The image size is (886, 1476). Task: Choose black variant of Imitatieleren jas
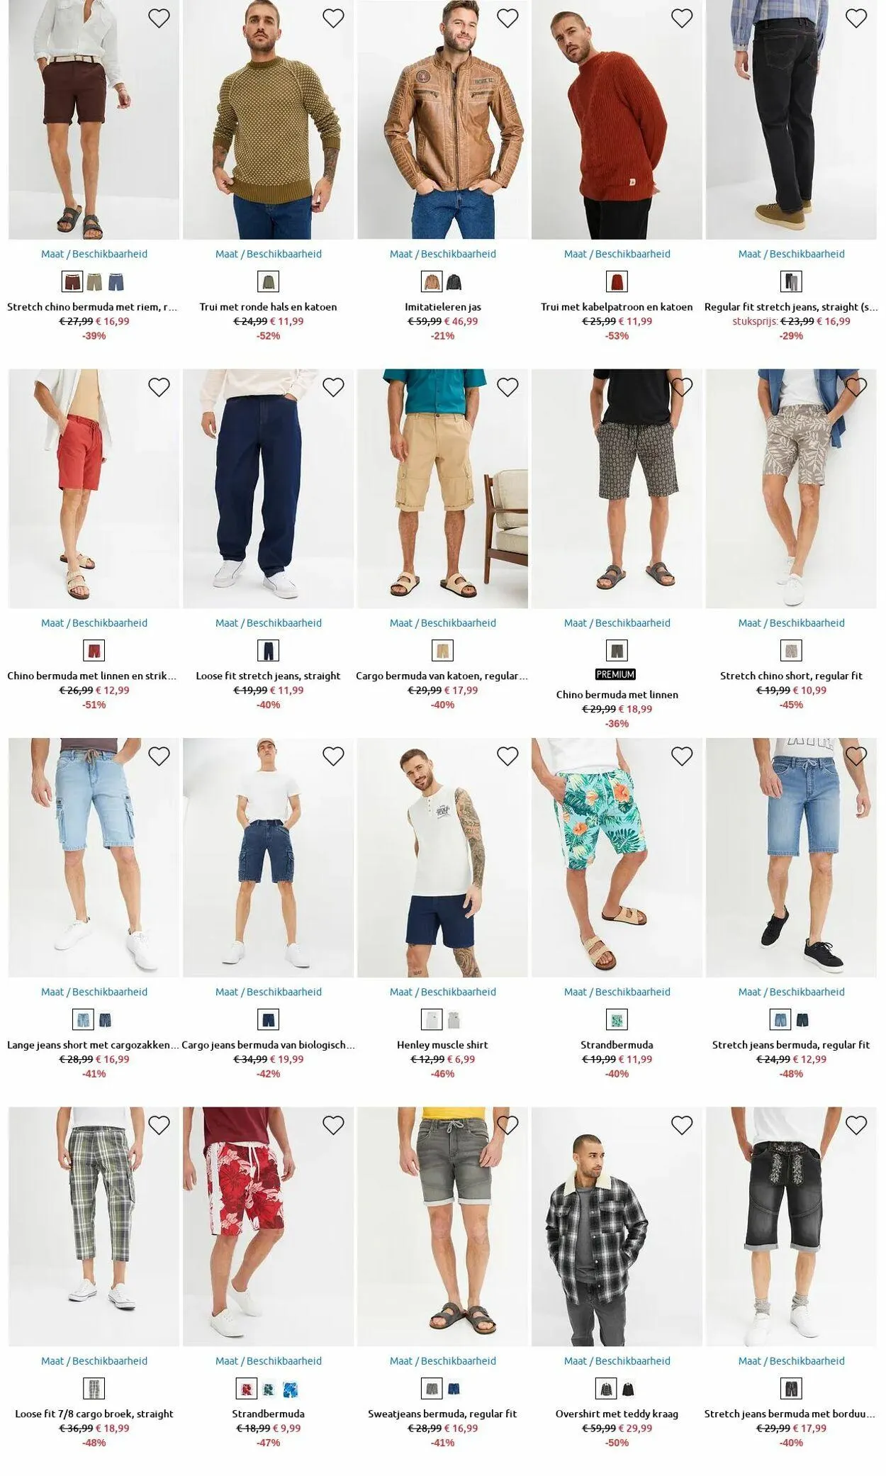click(x=454, y=282)
